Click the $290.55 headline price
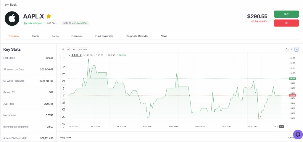This screenshot has width=303, height=142. tap(257, 16)
